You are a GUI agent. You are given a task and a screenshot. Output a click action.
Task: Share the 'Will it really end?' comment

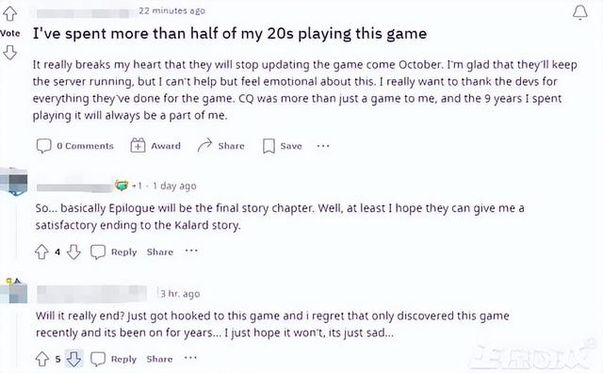coord(159,359)
